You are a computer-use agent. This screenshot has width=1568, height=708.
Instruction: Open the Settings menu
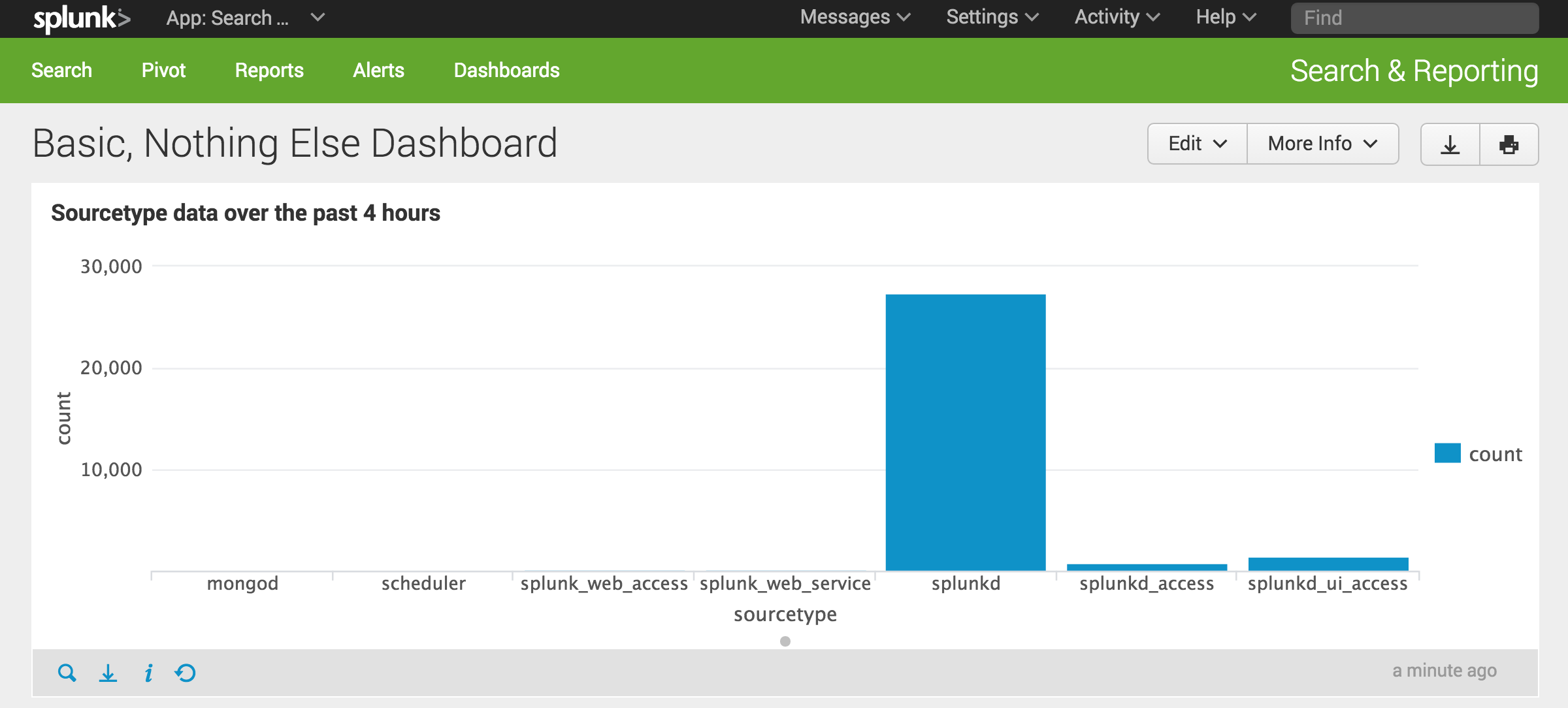[x=992, y=18]
